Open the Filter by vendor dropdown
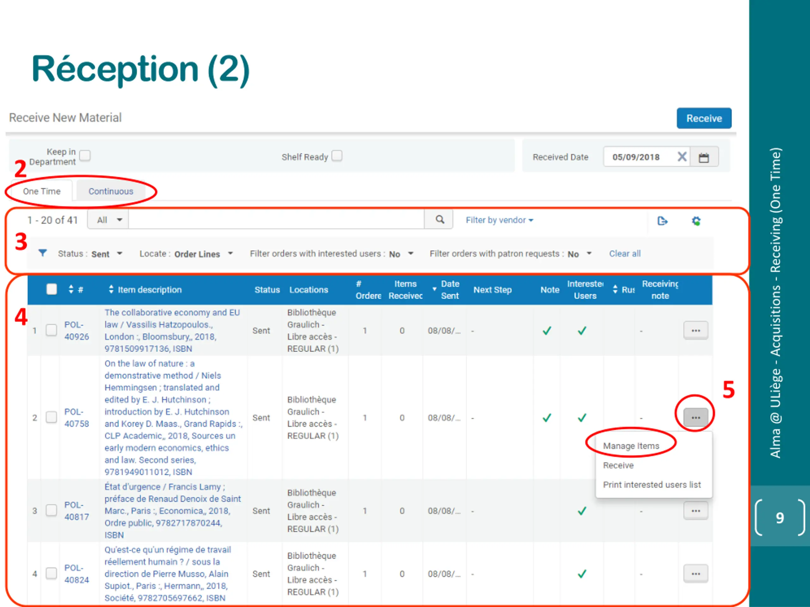 click(x=499, y=220)
